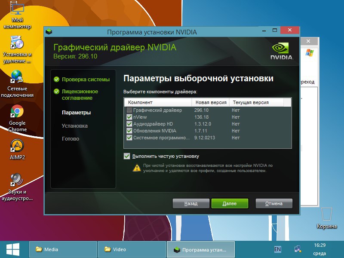Click the version value 296.10 in the list
The width and height of the screenshot is (344, 258).
pos(201,110)
